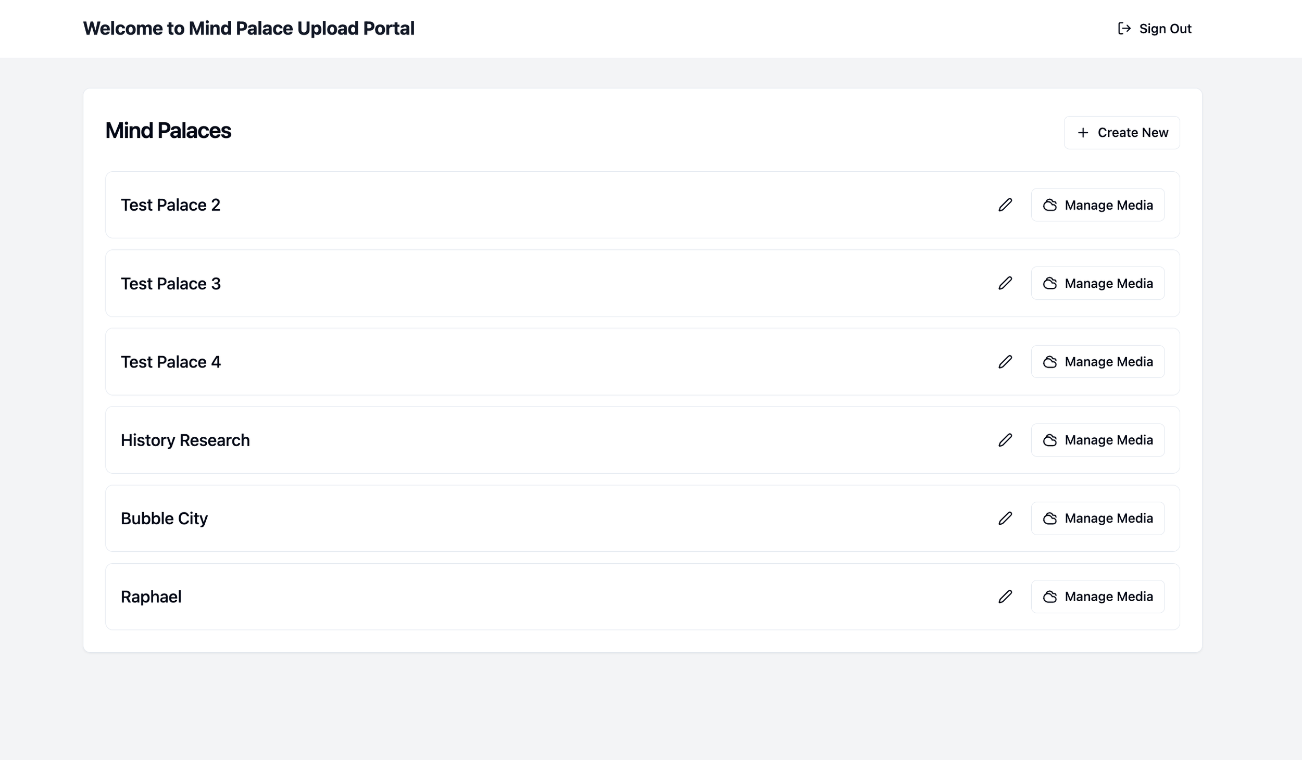
Task: Select the Raphael palace title
Action: [x=151, y=597]
